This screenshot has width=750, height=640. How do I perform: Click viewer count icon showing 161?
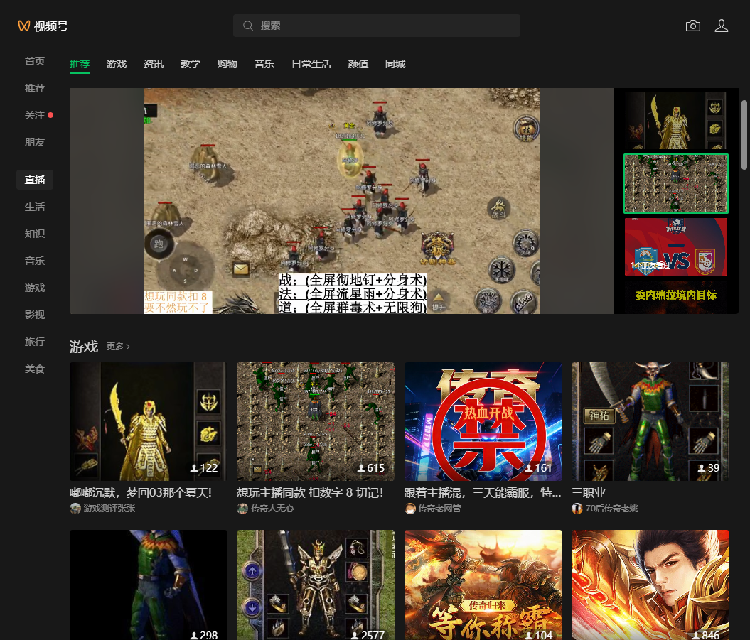pyautogui.click(x=528, y=468)
